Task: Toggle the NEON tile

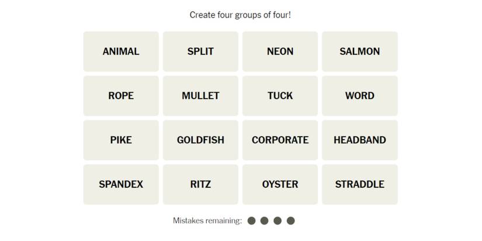Action: point(280,51)
